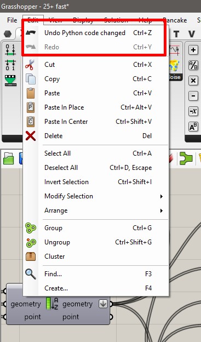Image resolution: width=201 pixels, height=342 pixels.
Task: Open the Pancake menu
Action: point(175,20)
